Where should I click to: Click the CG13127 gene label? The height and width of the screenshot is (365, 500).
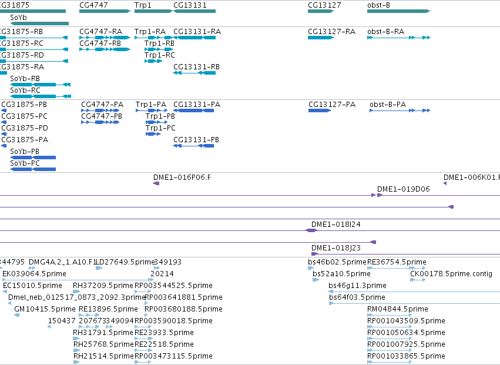click(324, 5)
